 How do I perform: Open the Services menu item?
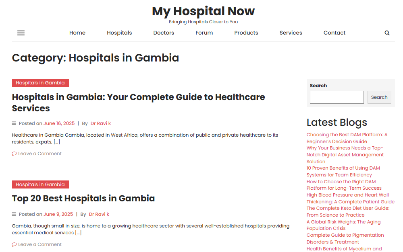[291, 33]
